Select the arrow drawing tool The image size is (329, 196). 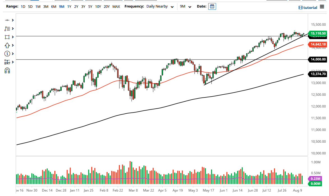(7, 45)
